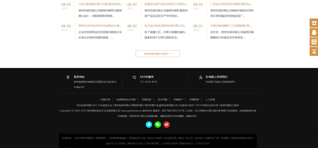Click the 链接交换QQ number 1781612549

[202, 144]
